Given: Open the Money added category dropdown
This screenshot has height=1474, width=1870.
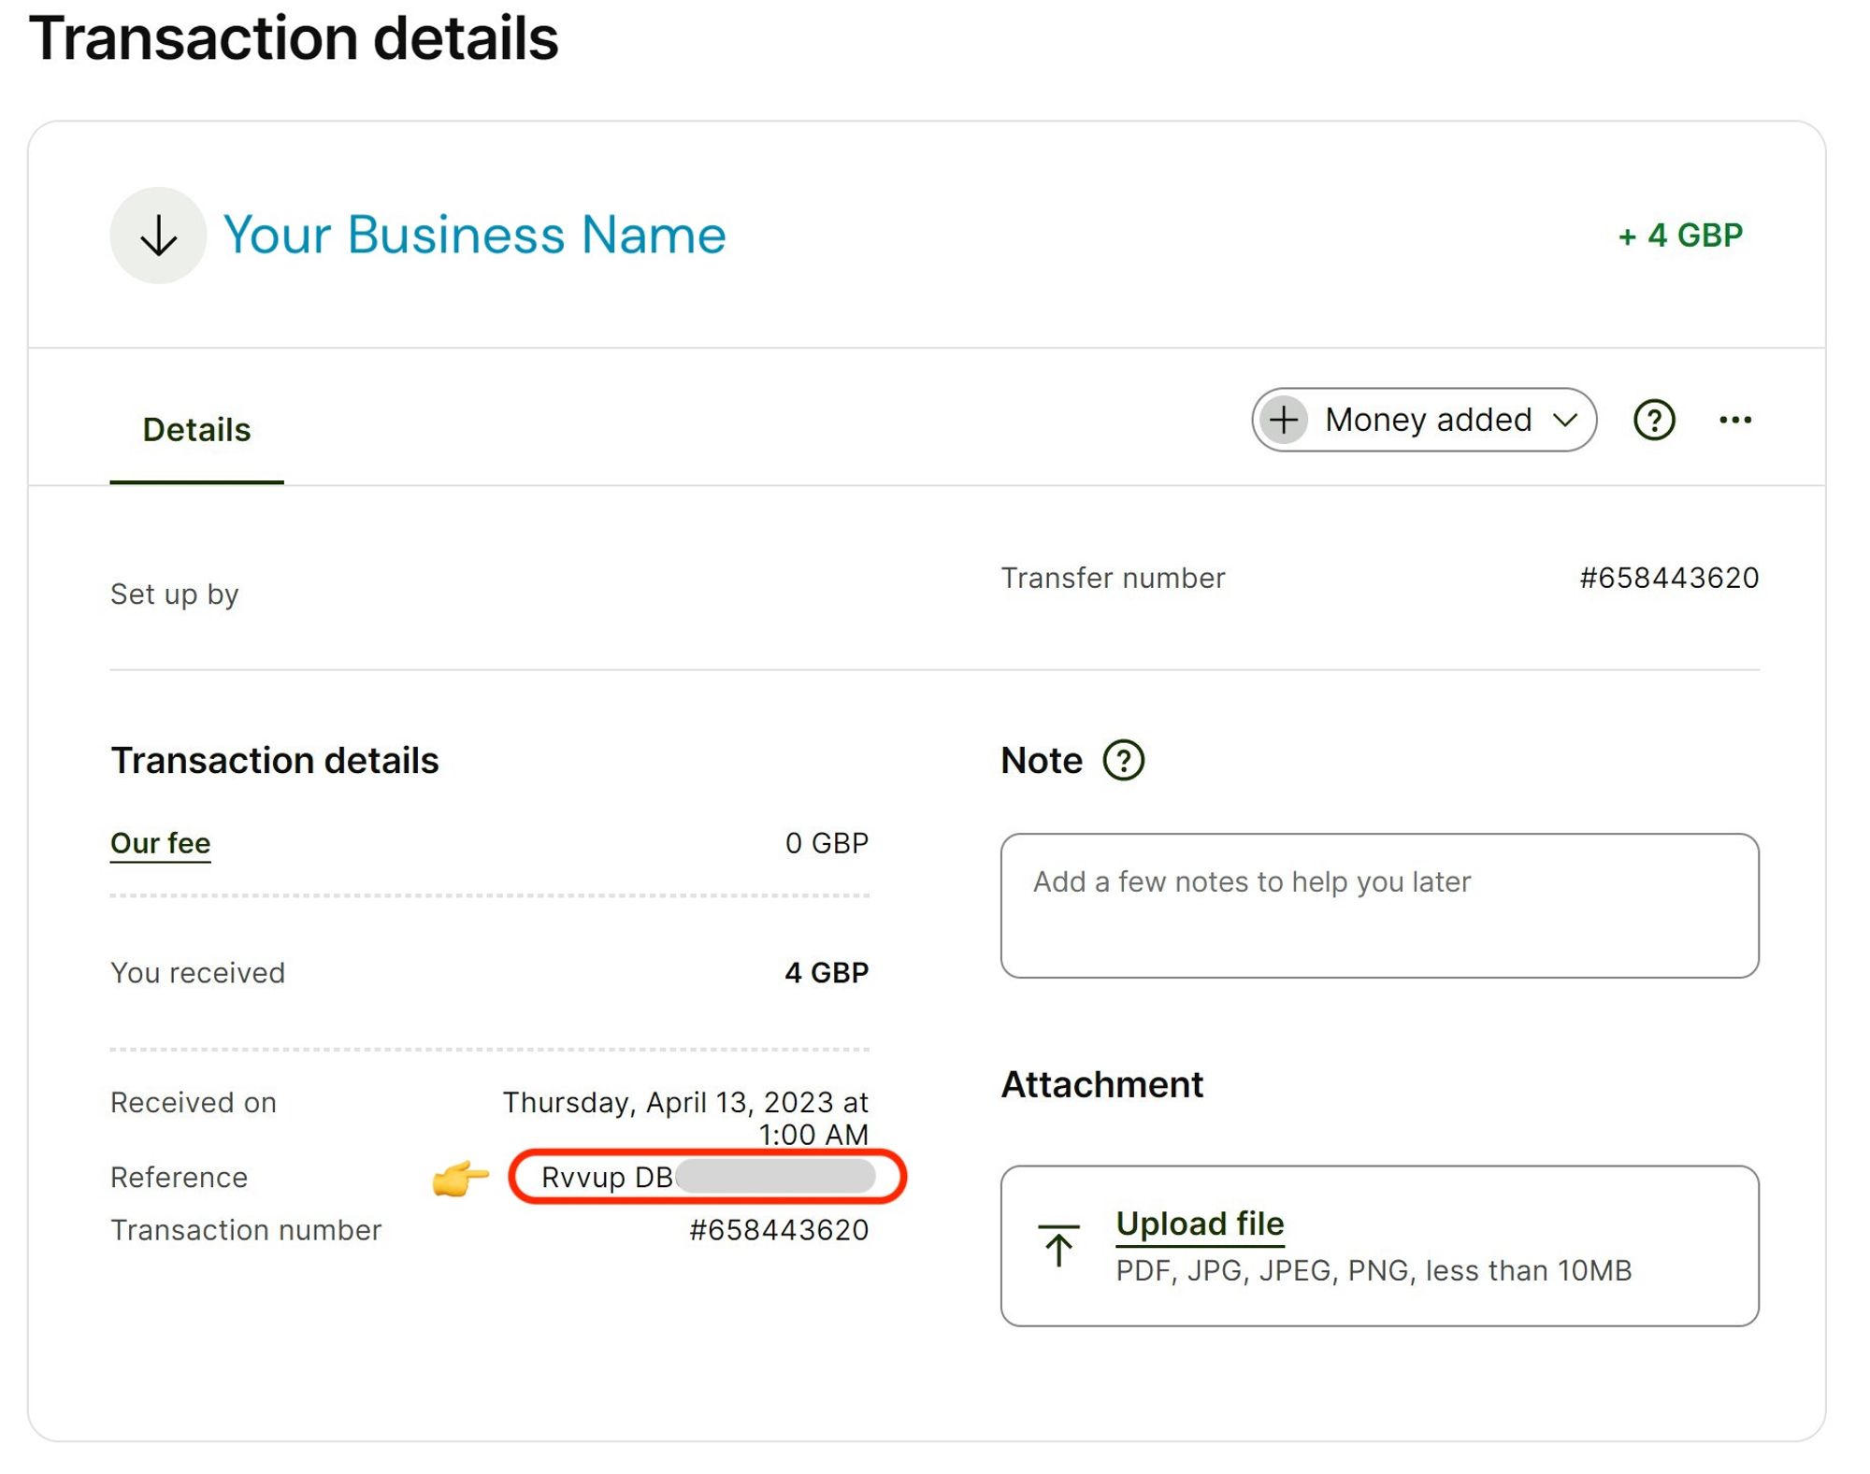Looking at the screenshot, I should (1428, 420).
